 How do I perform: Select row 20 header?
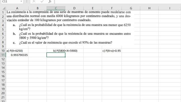pos(3,93)
